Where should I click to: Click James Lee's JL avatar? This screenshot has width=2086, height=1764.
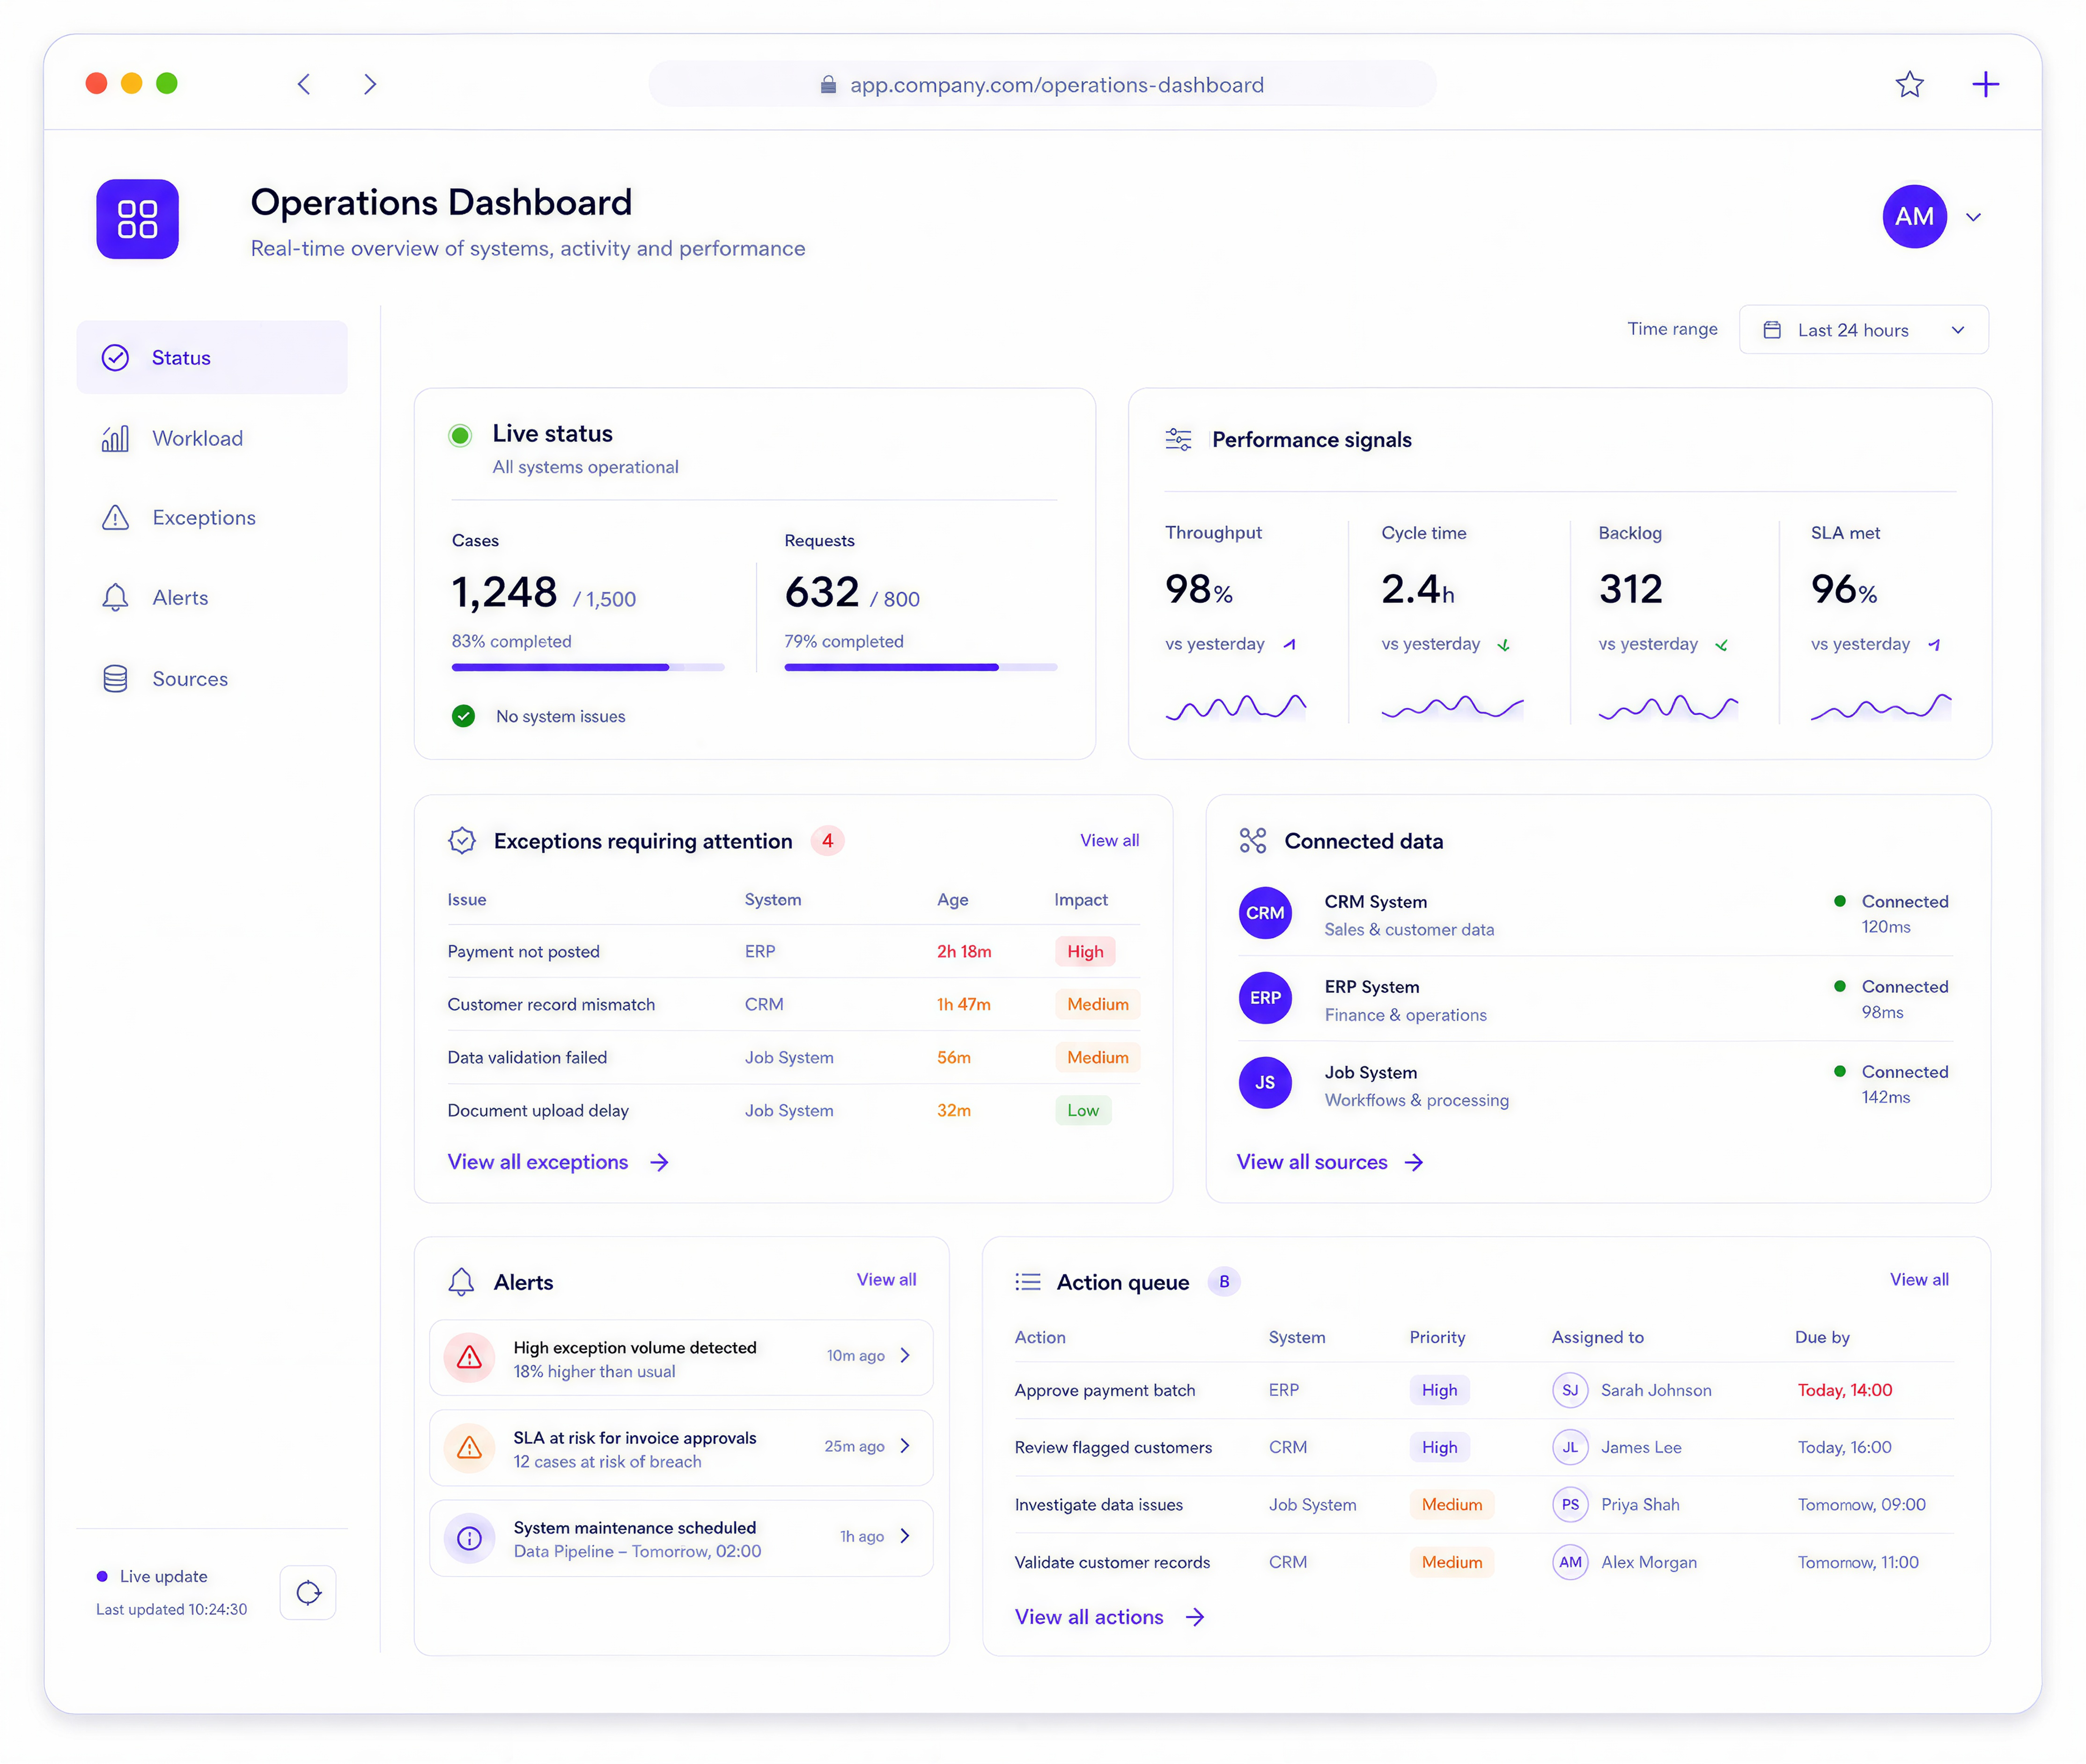[x=1570, y=1448]
